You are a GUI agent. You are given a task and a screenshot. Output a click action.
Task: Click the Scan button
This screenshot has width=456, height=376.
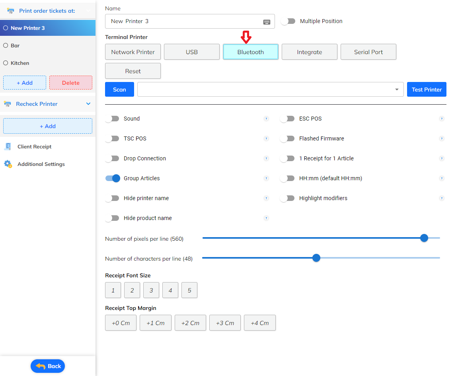119,90
